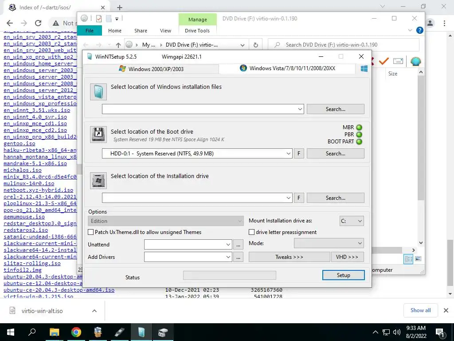454x341 pixels.
Task: Open Google Chrome from the taskbar
Action: click(x=76, y=332)
